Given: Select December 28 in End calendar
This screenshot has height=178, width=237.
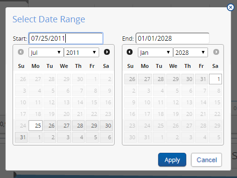Looking at the screenshot, I should (159, 79).
